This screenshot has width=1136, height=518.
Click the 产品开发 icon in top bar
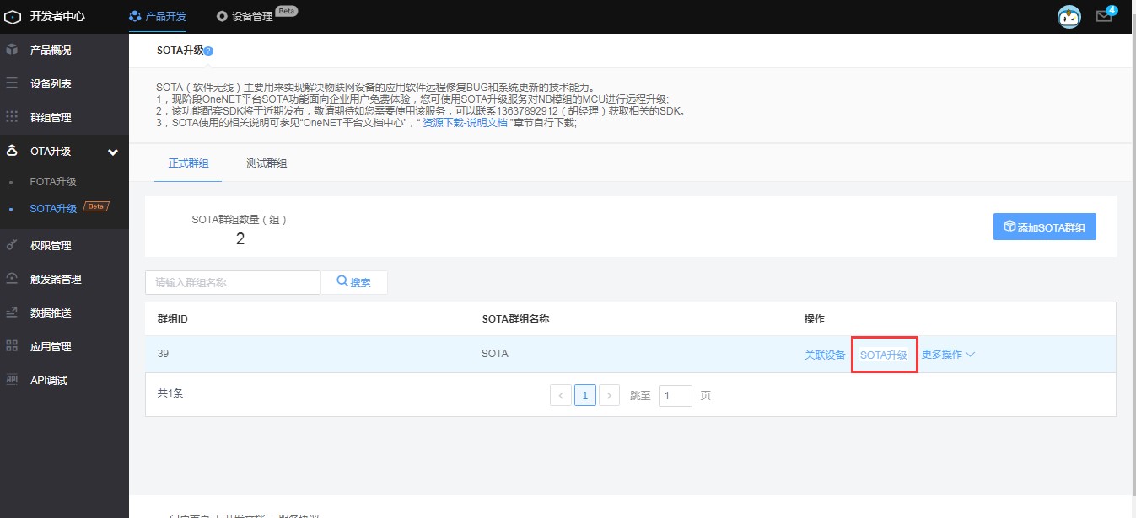coord(135,16)
